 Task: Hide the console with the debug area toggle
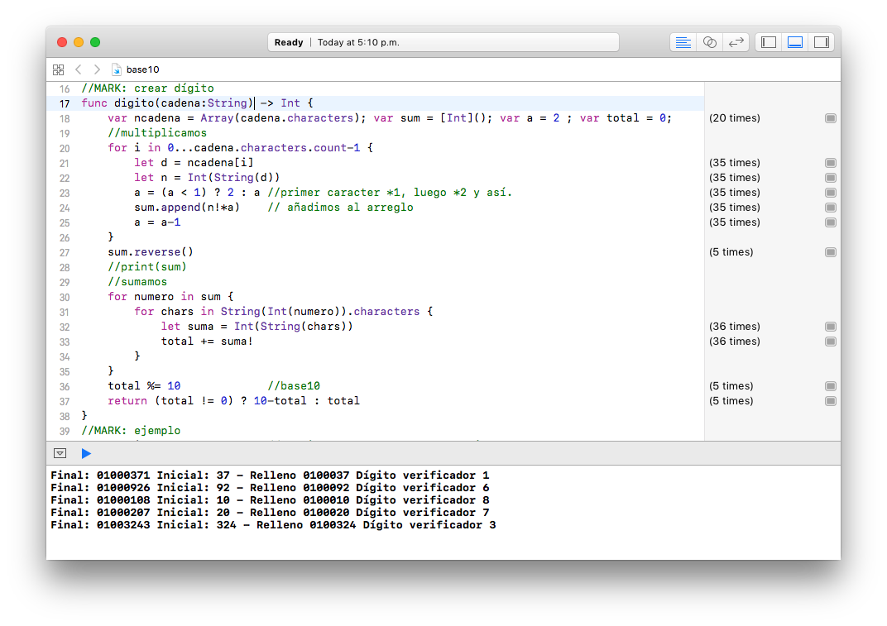(60, 453)
